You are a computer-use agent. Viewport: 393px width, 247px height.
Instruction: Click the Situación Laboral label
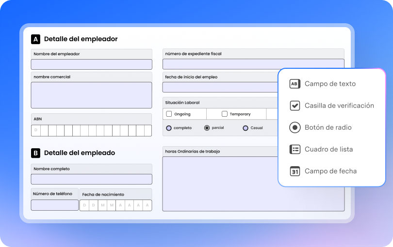tap(182, 103)
